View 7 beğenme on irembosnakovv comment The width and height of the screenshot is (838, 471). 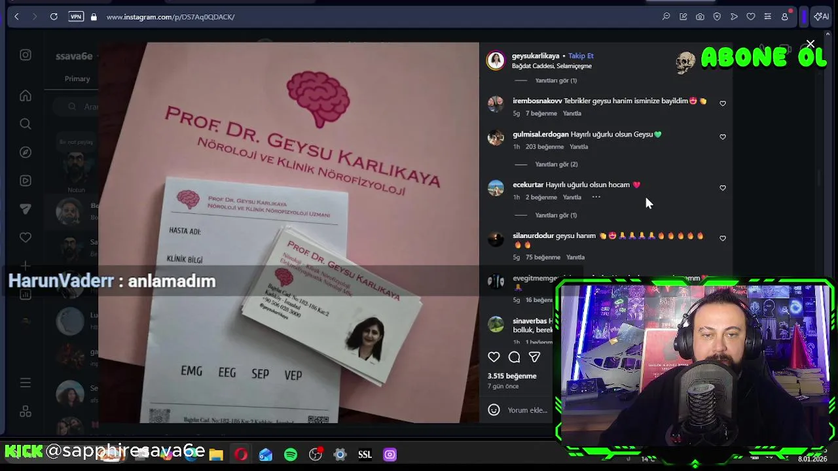[541, 113]
